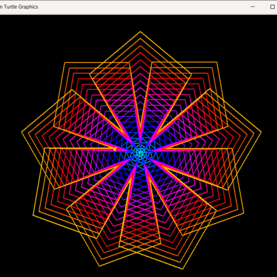This screenshot has height=277, width=277.
Task: Click the turtle arrow cursor on the drawing
Action: pyautogui.click(x=115, y=150)
